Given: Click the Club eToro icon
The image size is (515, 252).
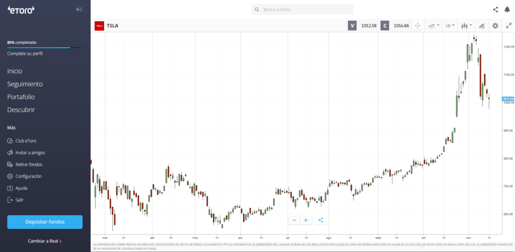Looking at the screenshot, I should tap(10, 141).
